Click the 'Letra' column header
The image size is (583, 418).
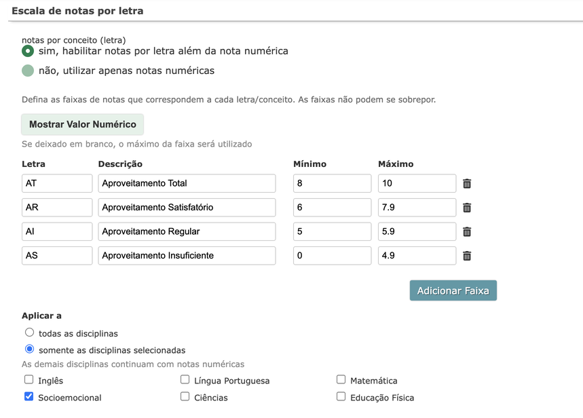click(x=33, y=164)
